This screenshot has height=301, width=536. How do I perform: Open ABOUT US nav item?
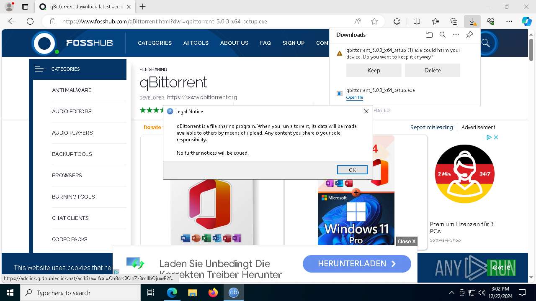(x=234, y=43)
